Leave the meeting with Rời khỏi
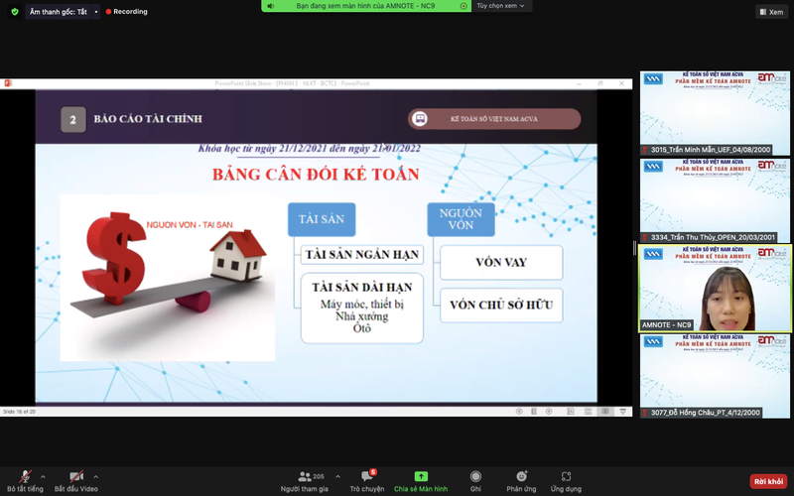Image resolution: width=794 pixels, height=496 pixels. pos(768,481)
